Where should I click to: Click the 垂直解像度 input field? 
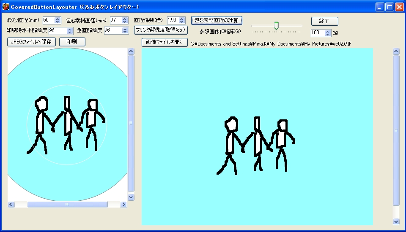[113, 30]
